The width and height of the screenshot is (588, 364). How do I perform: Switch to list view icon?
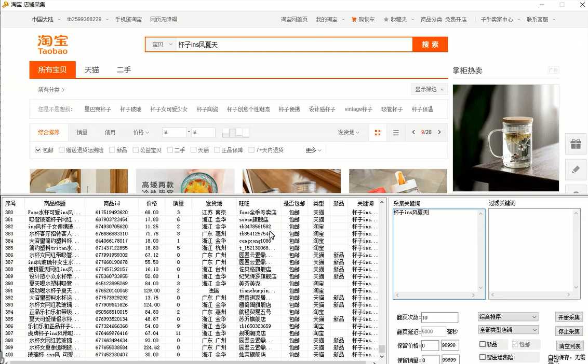[x=396, y=133]
